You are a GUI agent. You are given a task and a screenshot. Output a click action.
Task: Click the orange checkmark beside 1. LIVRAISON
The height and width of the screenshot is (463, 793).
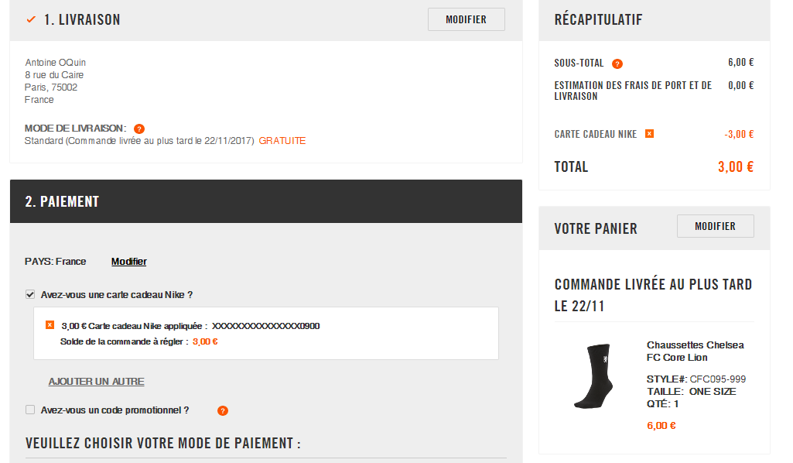coord(29,20)
